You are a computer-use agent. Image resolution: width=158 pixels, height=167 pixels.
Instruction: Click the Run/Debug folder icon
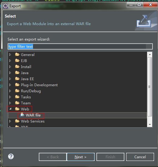(17, 91)
